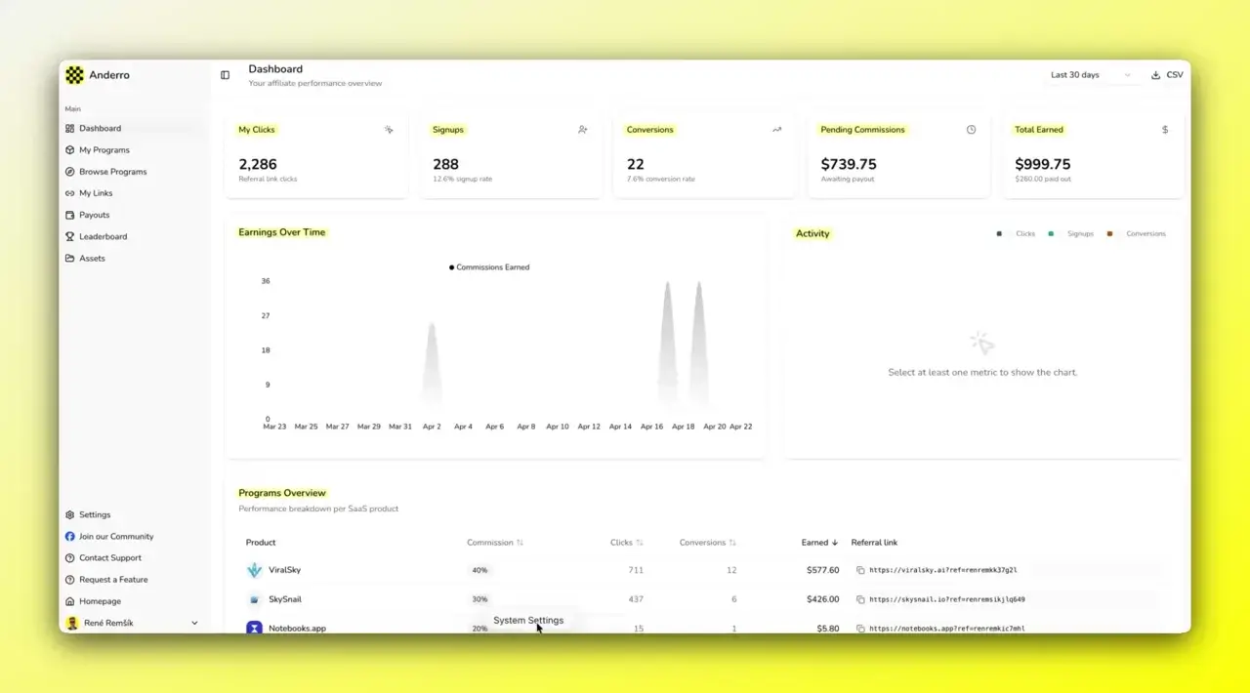The width and height of the screenshot is (1250, 693).
Task: Click the Programs Overview heading
Action: [282, 493]
